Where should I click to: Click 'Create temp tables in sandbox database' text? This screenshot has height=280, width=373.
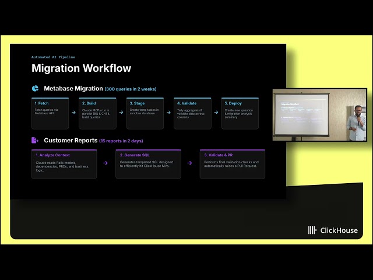click(144, 111)
